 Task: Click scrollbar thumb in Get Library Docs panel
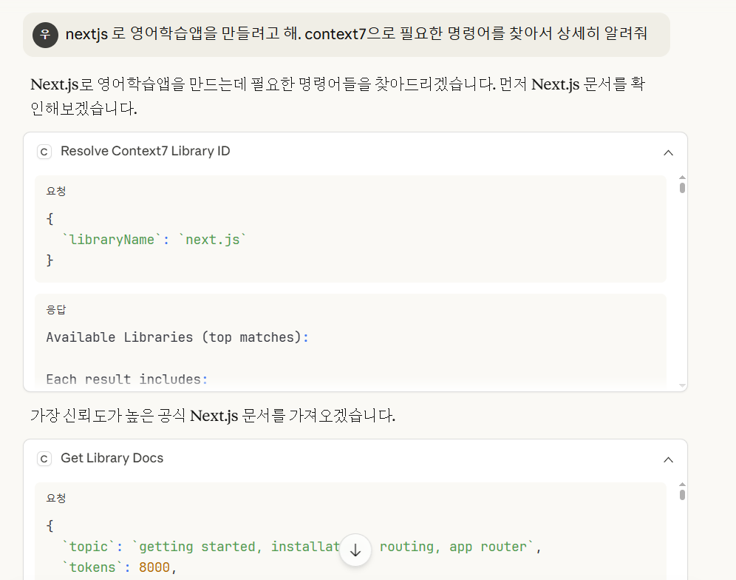tap(682, 494)
